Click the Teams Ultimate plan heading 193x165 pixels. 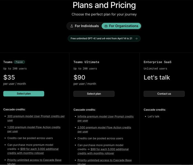(86, 62)
